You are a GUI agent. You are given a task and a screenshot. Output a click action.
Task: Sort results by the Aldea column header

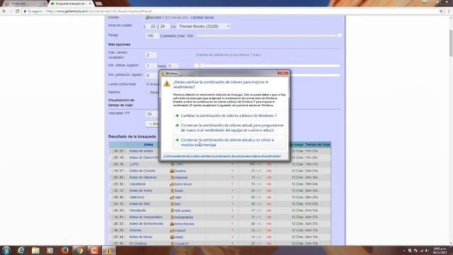[x=148, y=144]
